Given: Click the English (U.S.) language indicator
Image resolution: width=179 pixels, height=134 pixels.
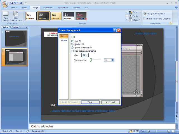Looking at the screenshot, I should (x=38, y=131).
